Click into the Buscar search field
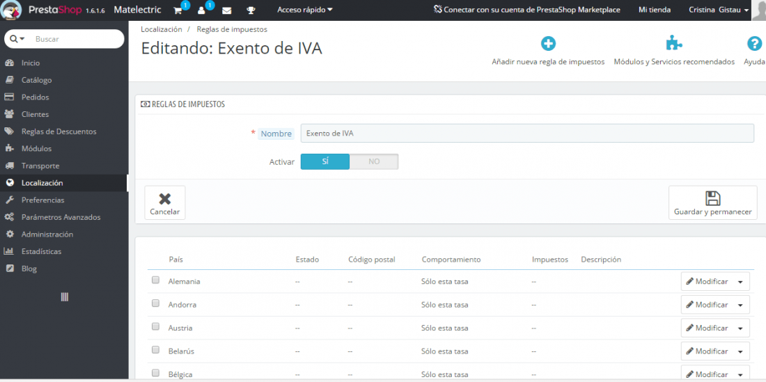This screenshot has width=766, height=382. [76, 38]
